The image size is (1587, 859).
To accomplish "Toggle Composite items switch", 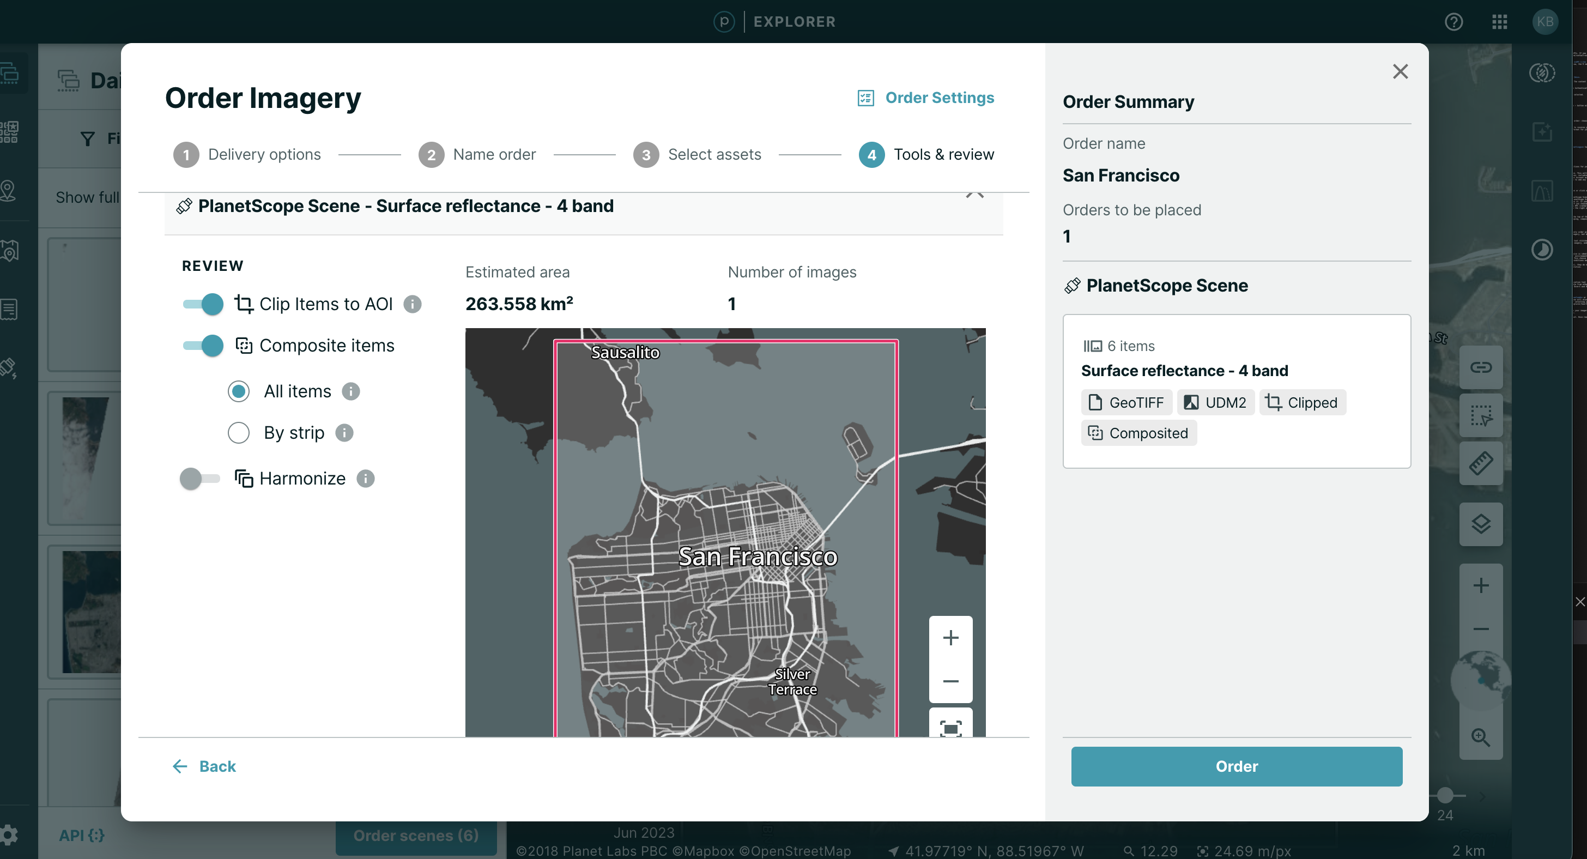I will pos(203,346).
